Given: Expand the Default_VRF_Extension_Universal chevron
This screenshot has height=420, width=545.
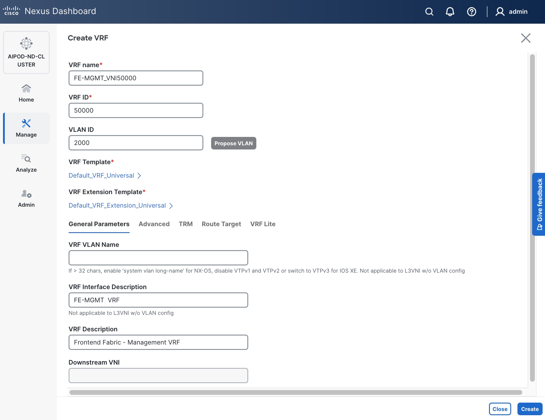Looking at the screenshot, I should pyautogui.click(x=171, y=206).
